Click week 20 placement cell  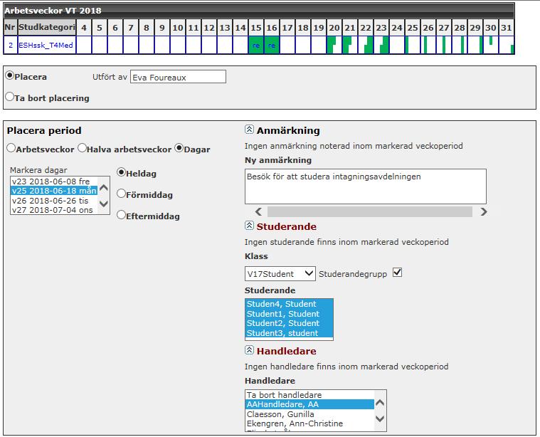pos(334,45)
